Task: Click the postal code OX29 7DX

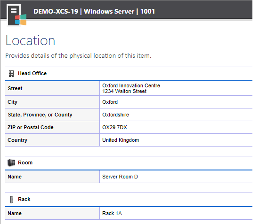Action: click(114, 127)
